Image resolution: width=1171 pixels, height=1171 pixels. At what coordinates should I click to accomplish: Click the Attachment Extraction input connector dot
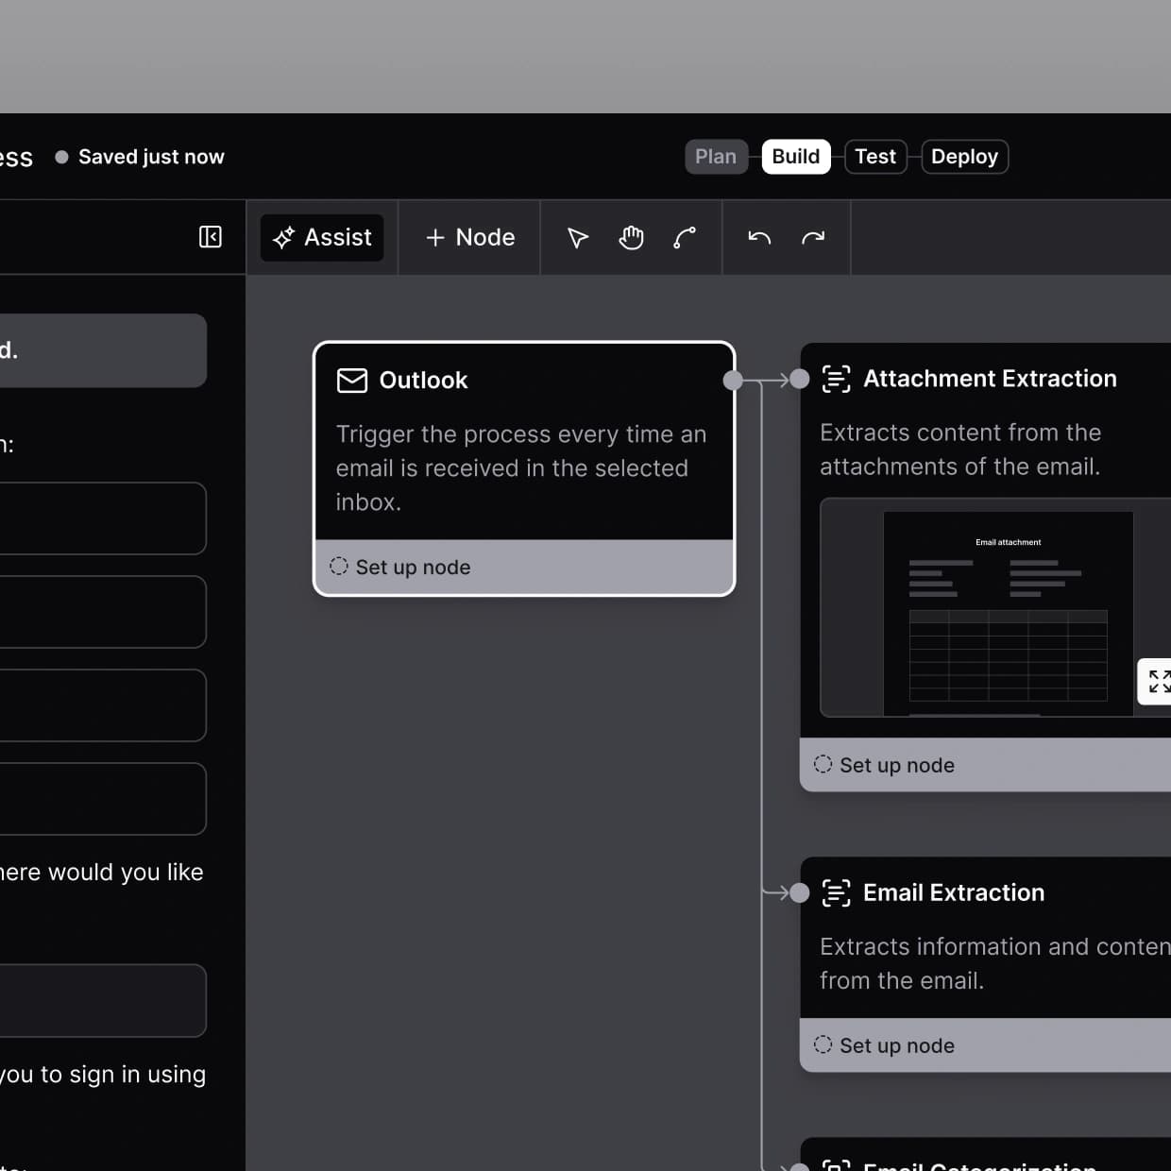tap(800, 379)
